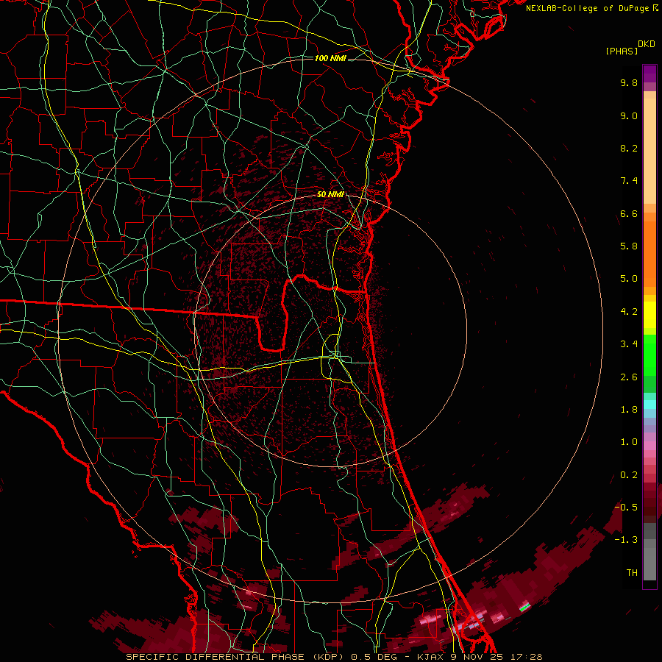Click SPECIFIC DIFFERENTIAL PHASE caption text
662x662 pixels.
pos(215,657)
